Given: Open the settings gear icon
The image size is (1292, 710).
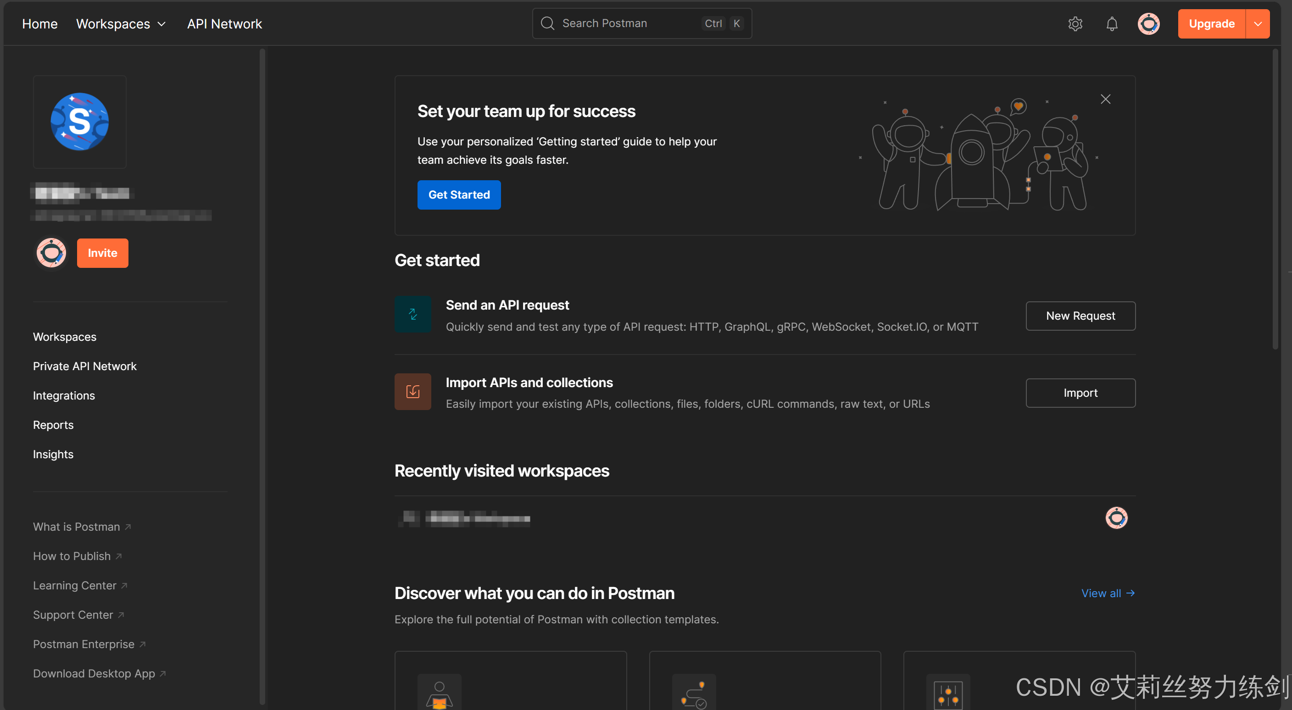Looking at the screenshot, I should pos(1075,23).
